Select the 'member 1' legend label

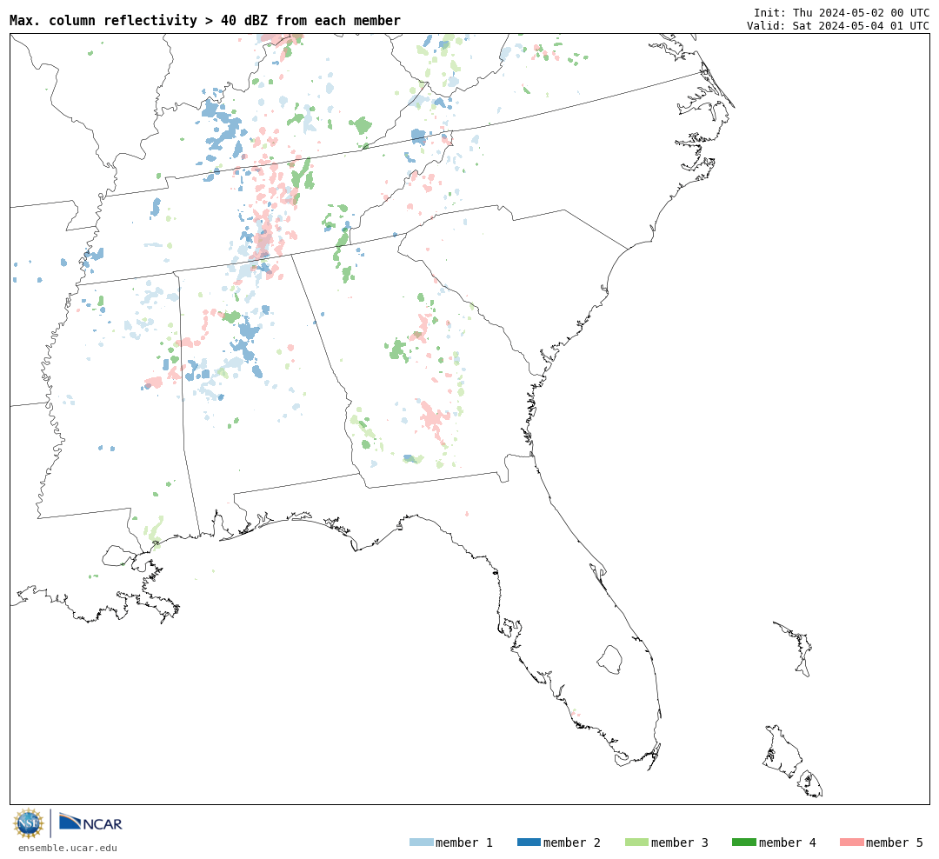click(464, 842)
